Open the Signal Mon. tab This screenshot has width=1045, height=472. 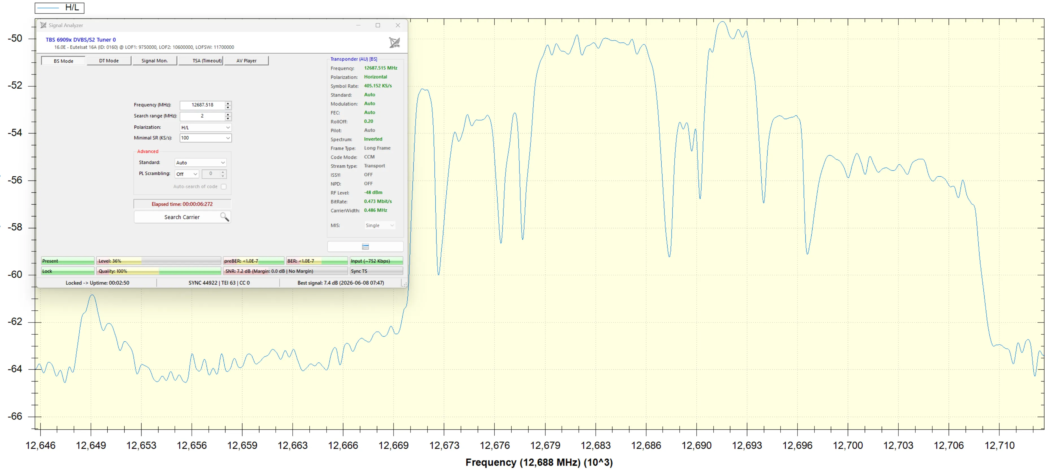pyautogui.click(x=155, y=61)
